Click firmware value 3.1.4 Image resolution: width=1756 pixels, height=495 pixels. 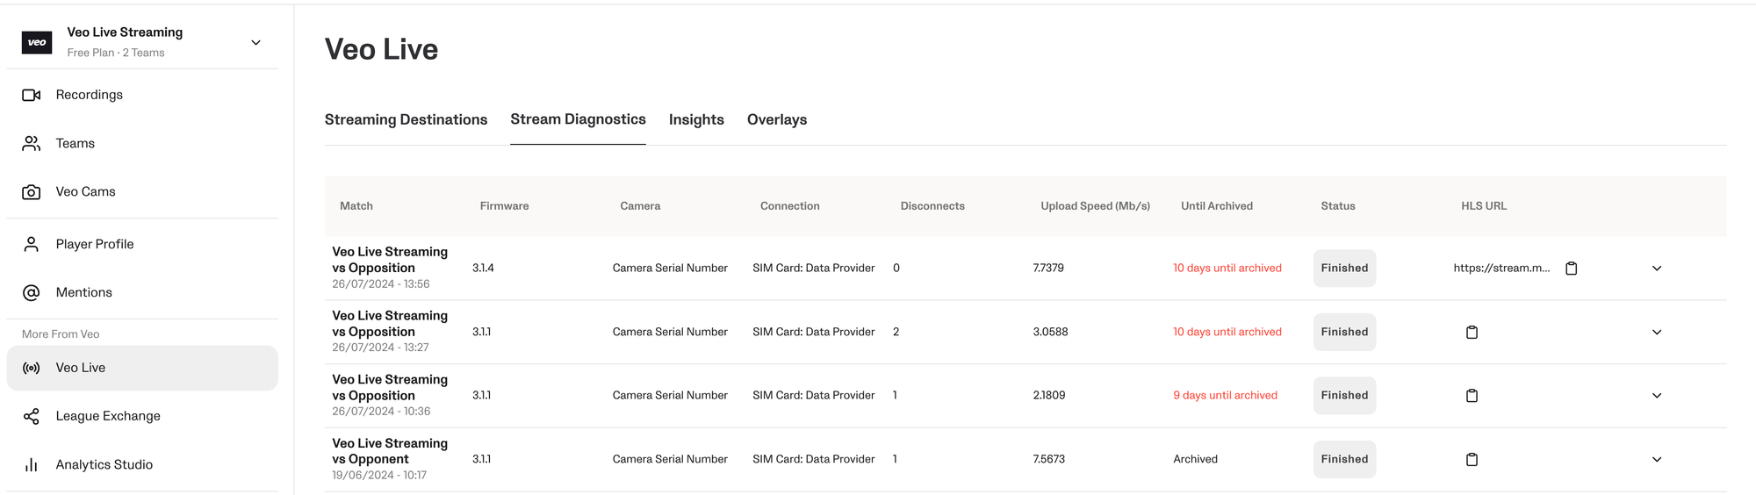pyautogui.click(x=483, y=268)
